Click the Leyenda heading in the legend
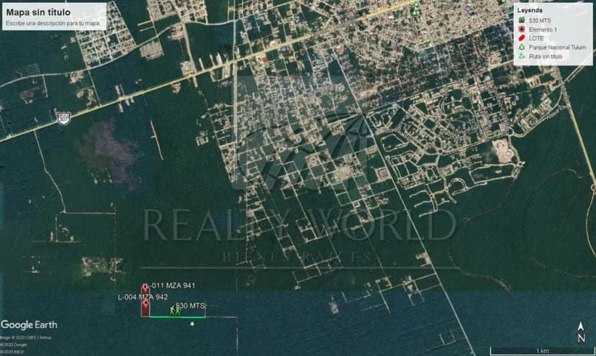 tap(530, 12)
